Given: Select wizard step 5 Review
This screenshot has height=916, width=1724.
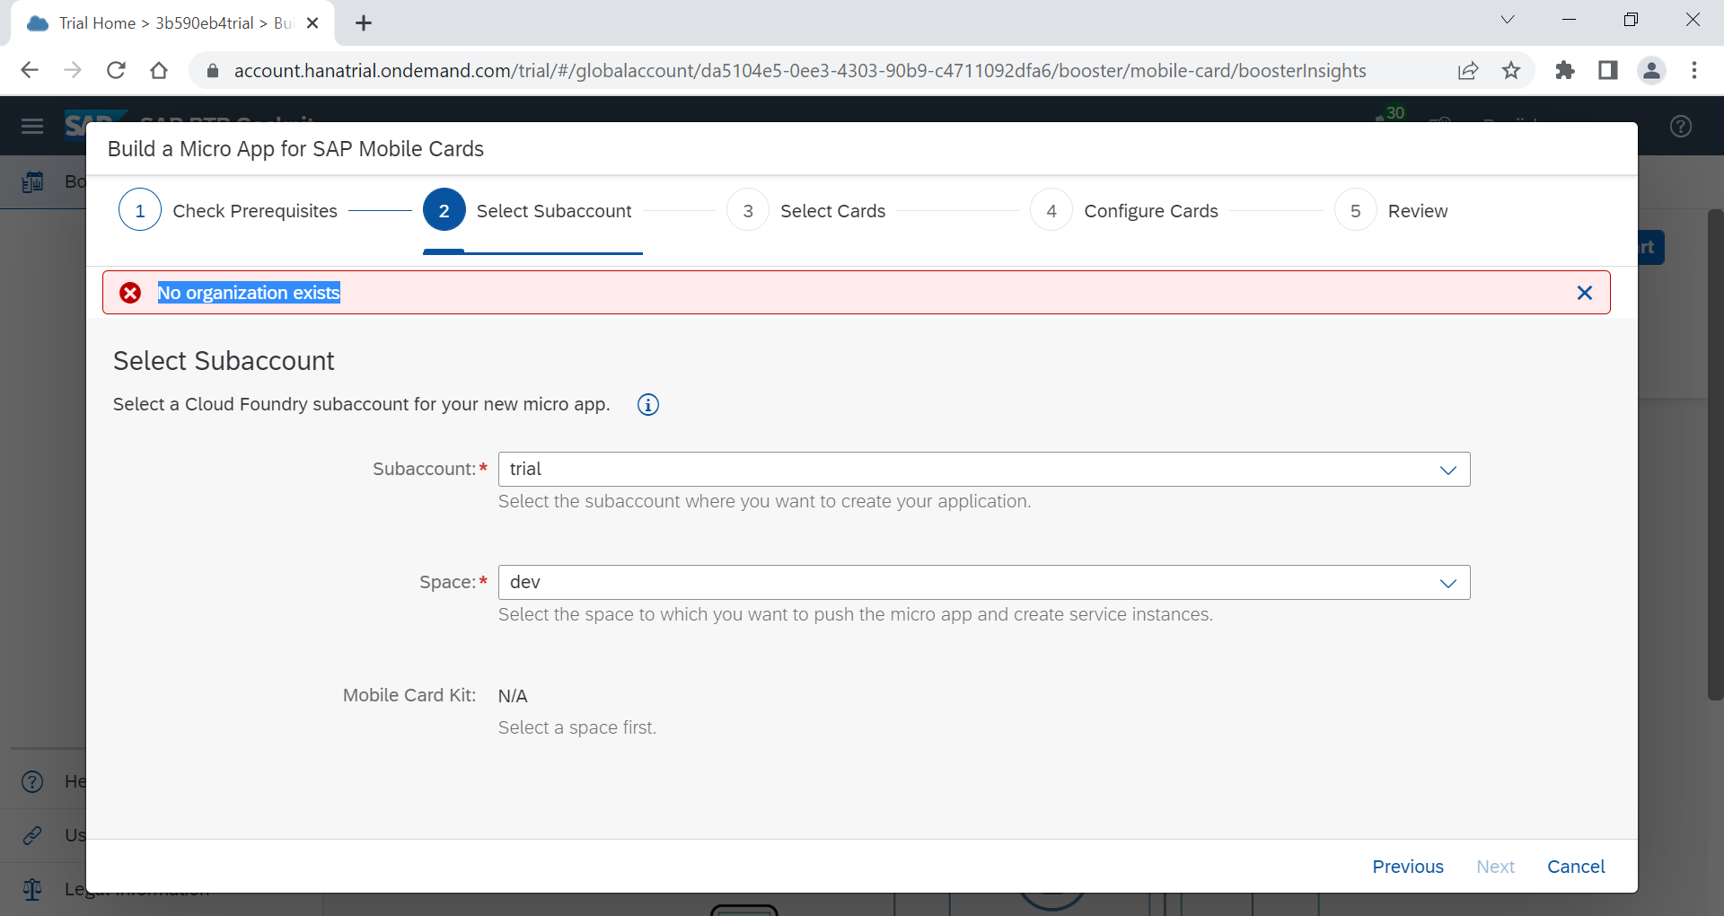Looking at the screenshot, I should [x=1391, y=210].
